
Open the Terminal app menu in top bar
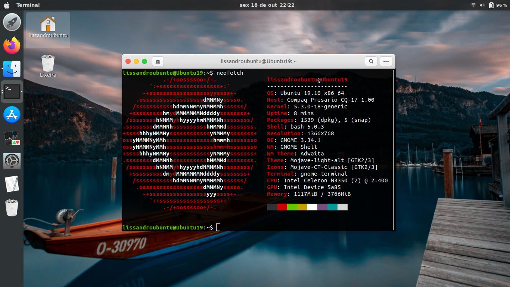(28, 5)
